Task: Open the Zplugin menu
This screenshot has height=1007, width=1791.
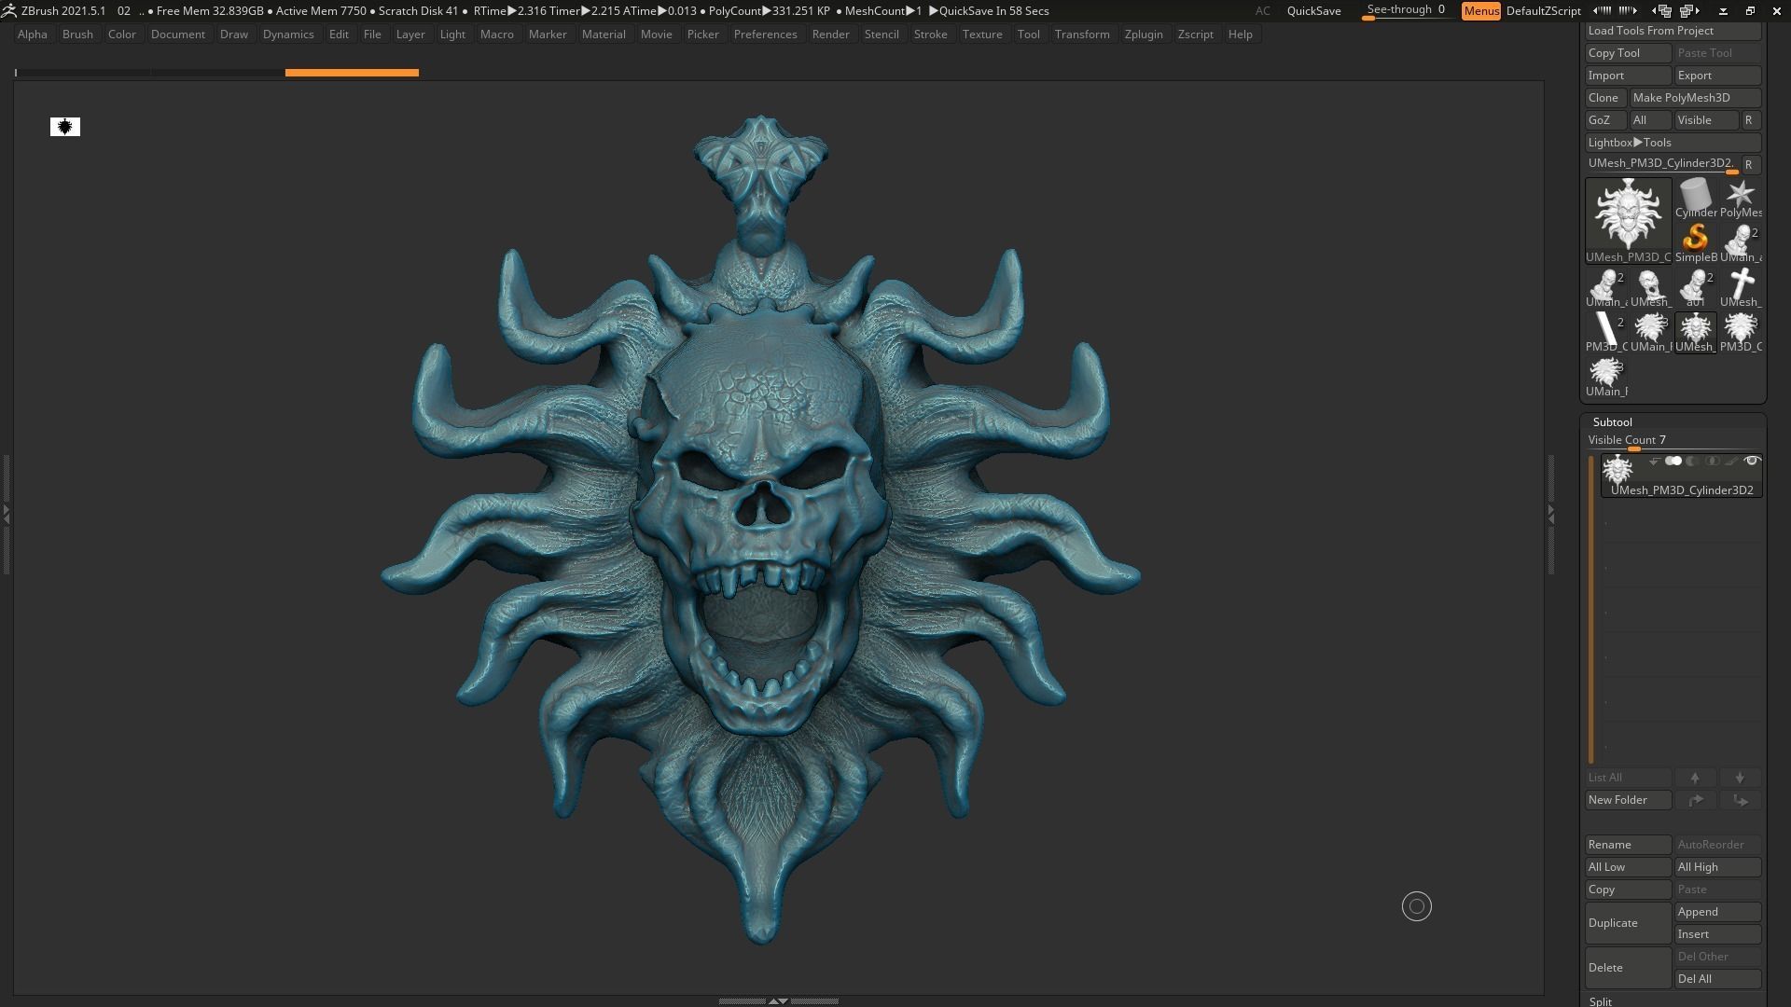Action: (1144, 34)
